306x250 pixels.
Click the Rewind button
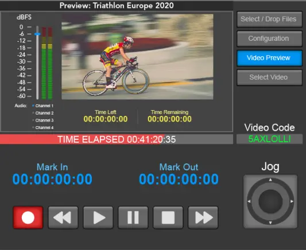click(x=63, y=217)
